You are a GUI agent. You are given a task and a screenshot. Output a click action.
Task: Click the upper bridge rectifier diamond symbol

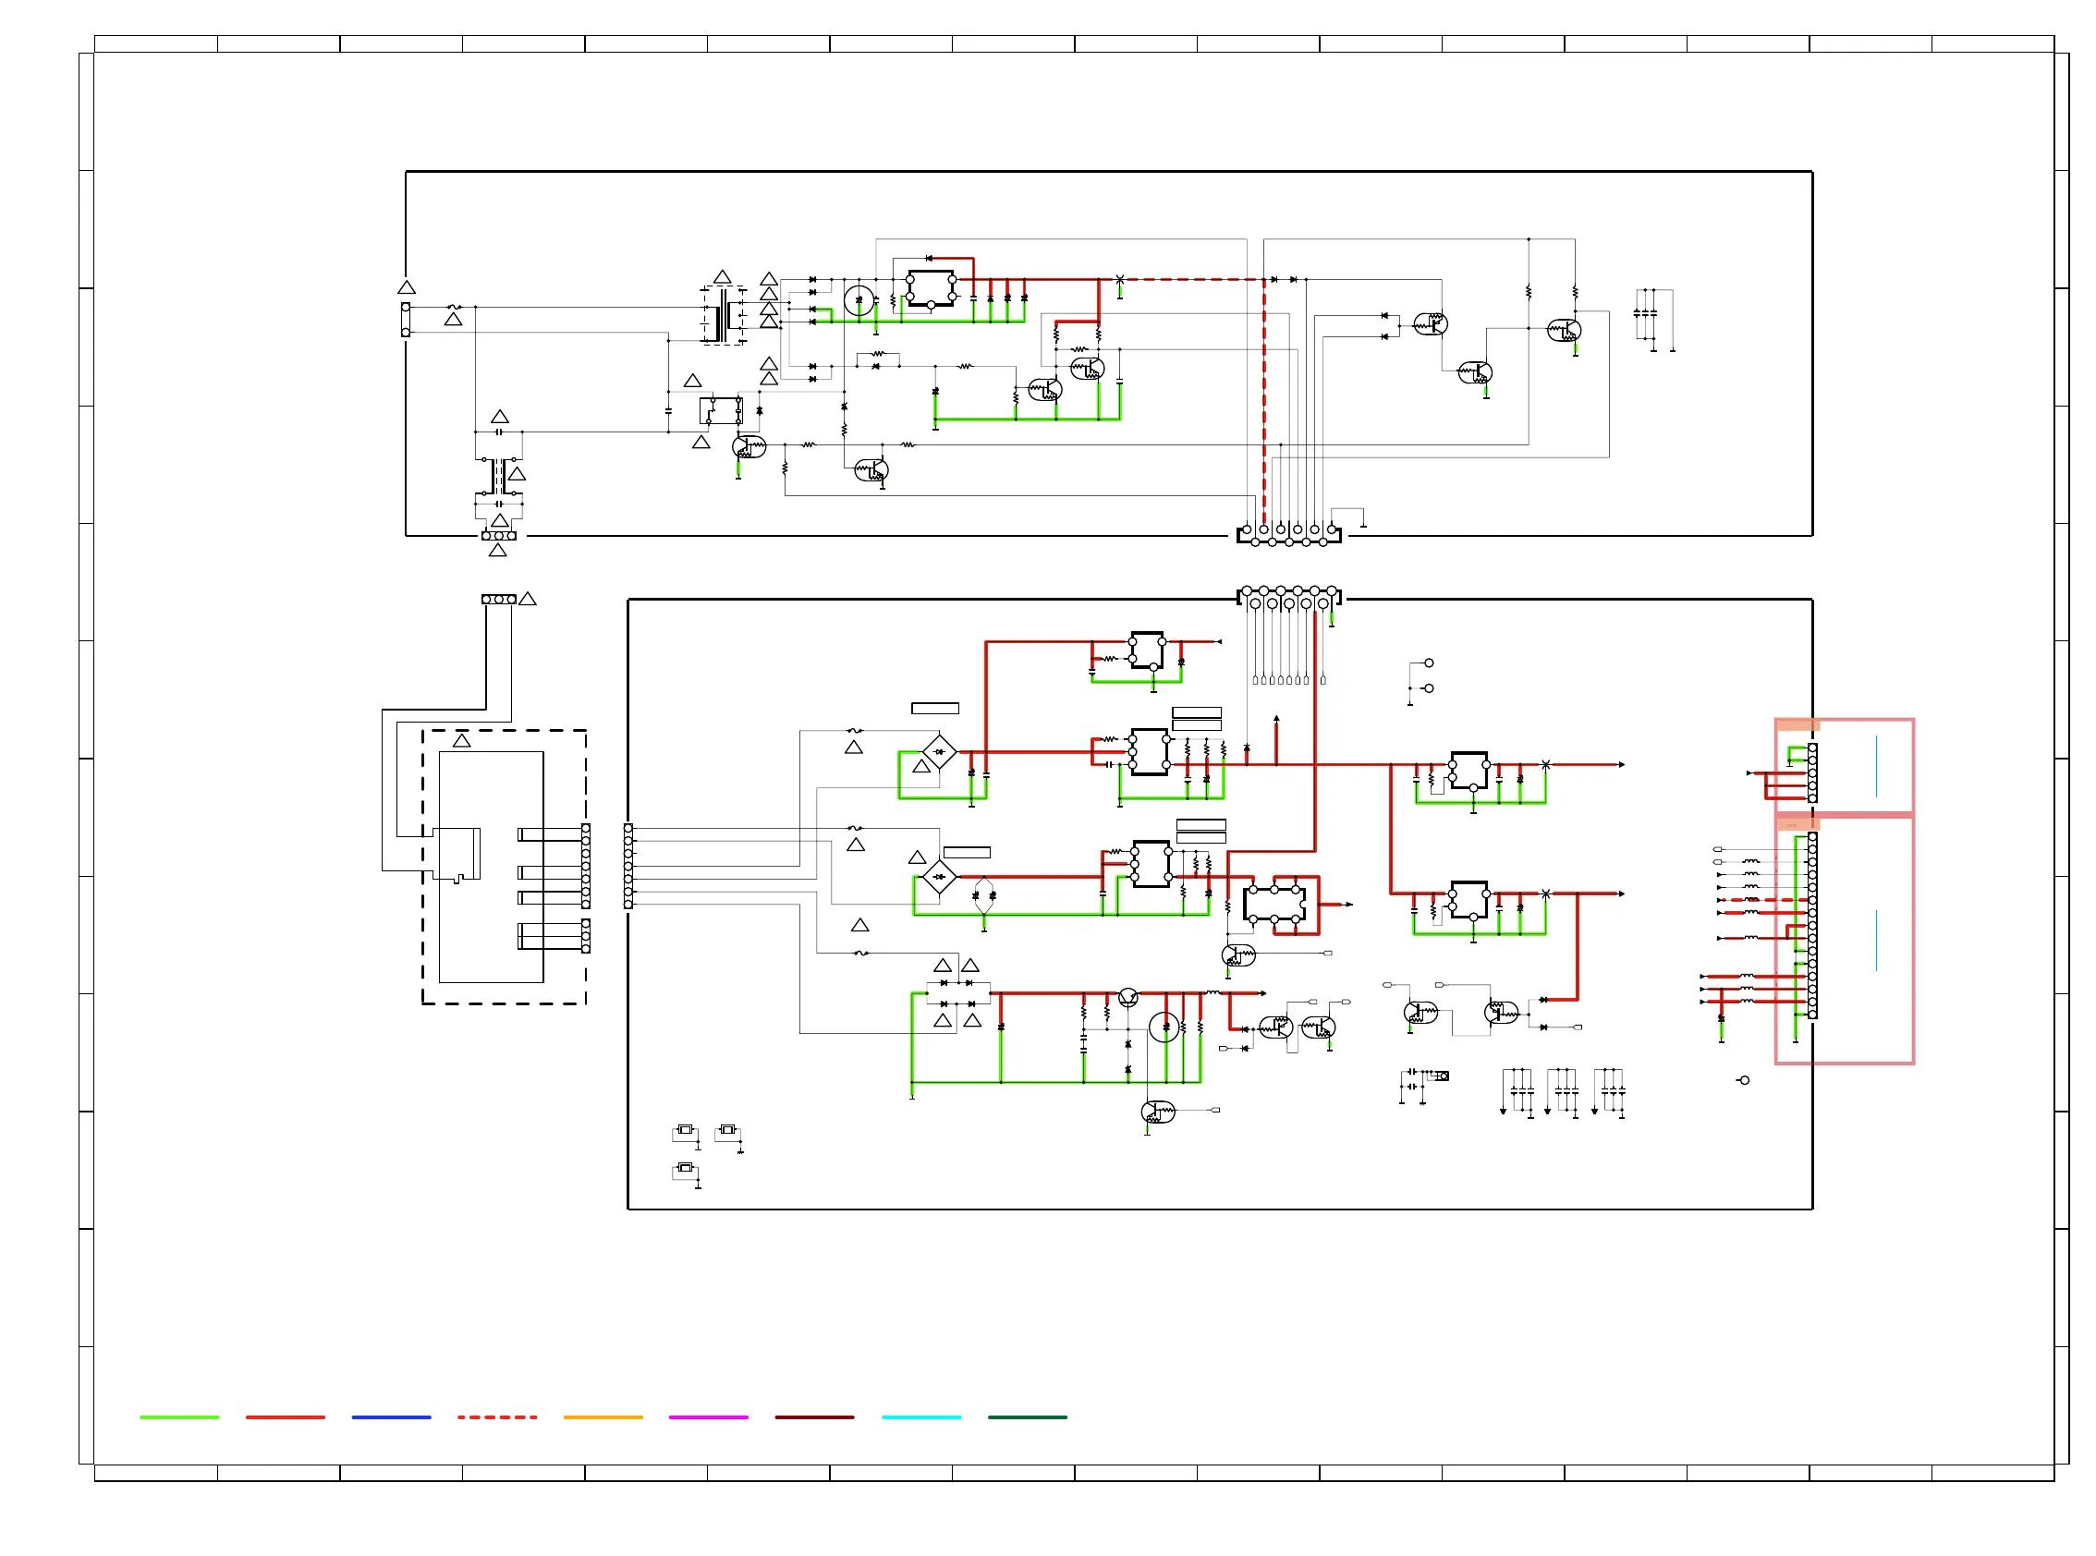(939, 751)
